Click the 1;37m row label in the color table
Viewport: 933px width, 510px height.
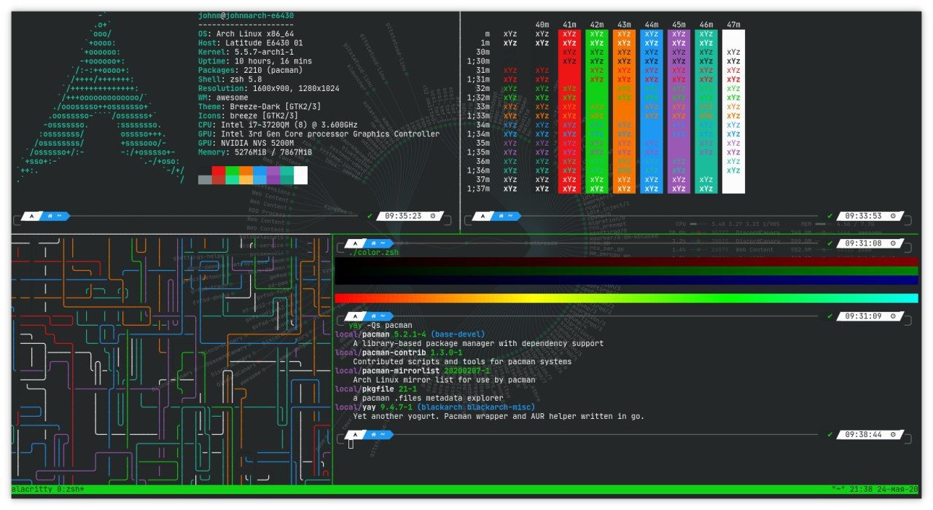click(478, 189)
